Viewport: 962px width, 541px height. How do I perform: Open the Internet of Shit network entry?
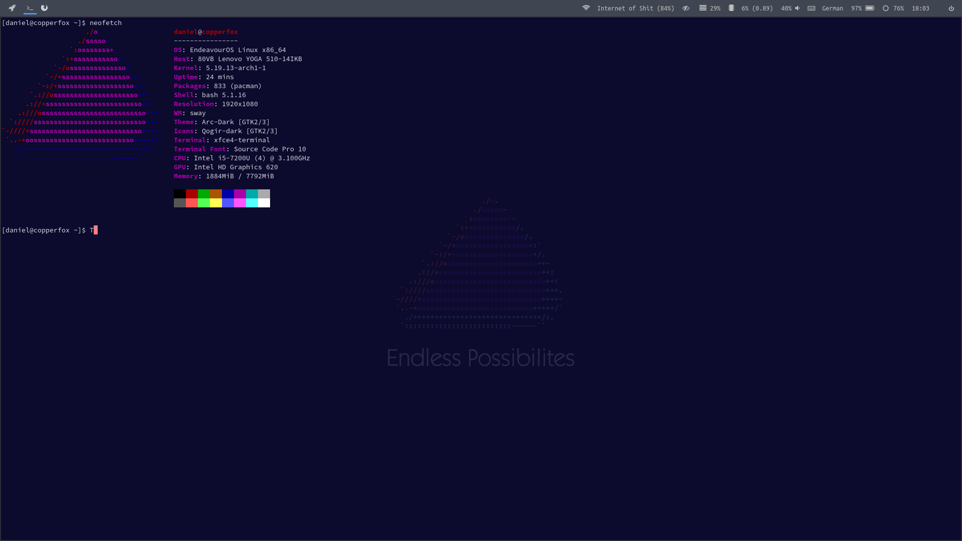pyautogui.click(x=635, y=8)
